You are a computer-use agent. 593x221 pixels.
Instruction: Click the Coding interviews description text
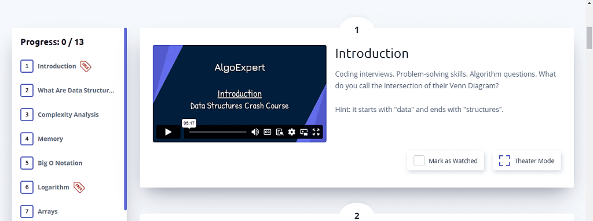click(x=445, y=80)
